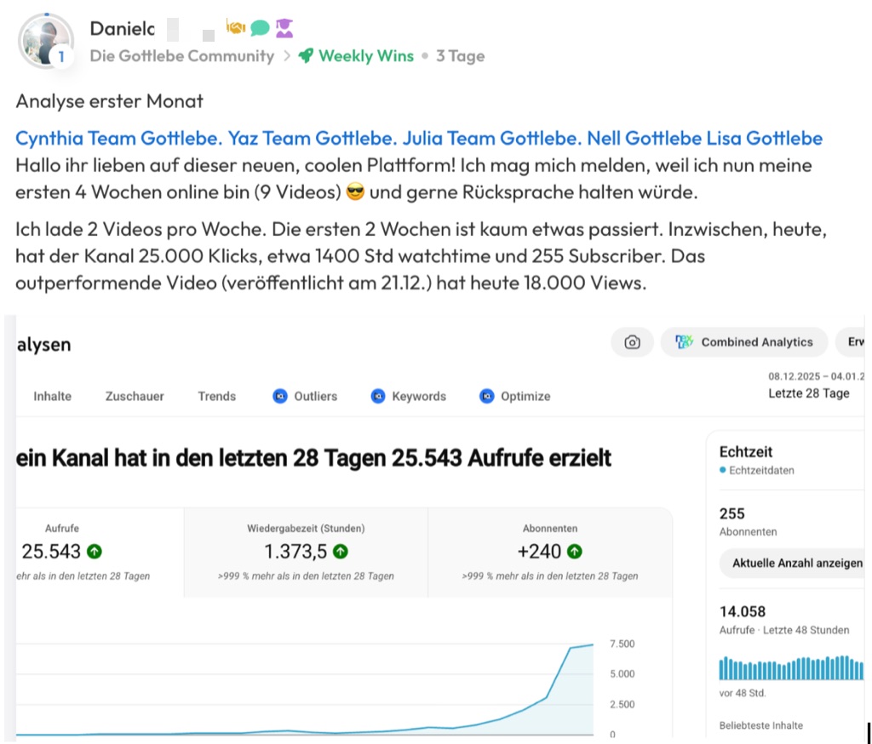Click the blue icon beside Keywords

[378, 396]
